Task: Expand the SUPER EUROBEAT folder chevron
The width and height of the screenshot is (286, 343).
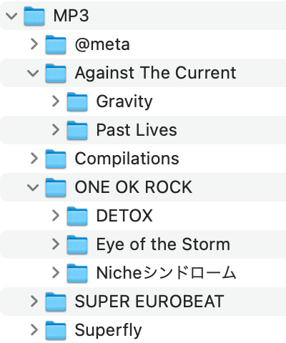Action: pyautogui.click(x=34, y=302)
